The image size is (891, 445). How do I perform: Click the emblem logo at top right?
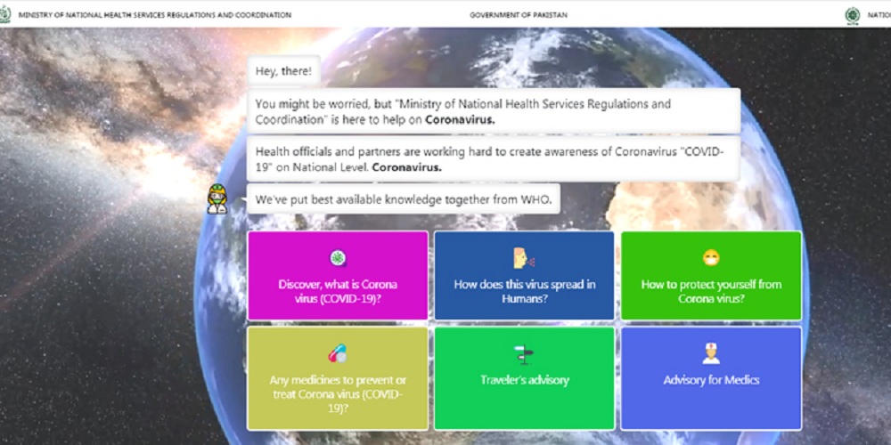853,14
